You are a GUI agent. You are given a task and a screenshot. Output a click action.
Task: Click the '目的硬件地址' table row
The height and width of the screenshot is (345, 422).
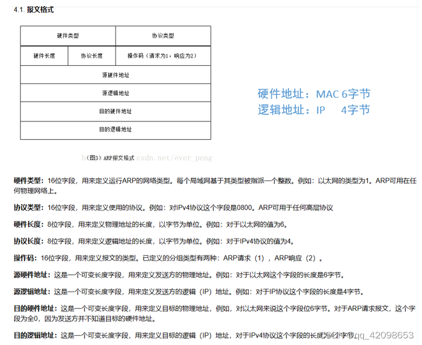click(x=116, y=112)
